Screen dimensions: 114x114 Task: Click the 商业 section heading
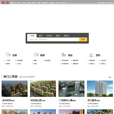point(70,55)
